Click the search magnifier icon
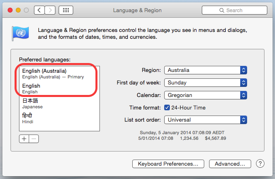 tap(222, 10)
